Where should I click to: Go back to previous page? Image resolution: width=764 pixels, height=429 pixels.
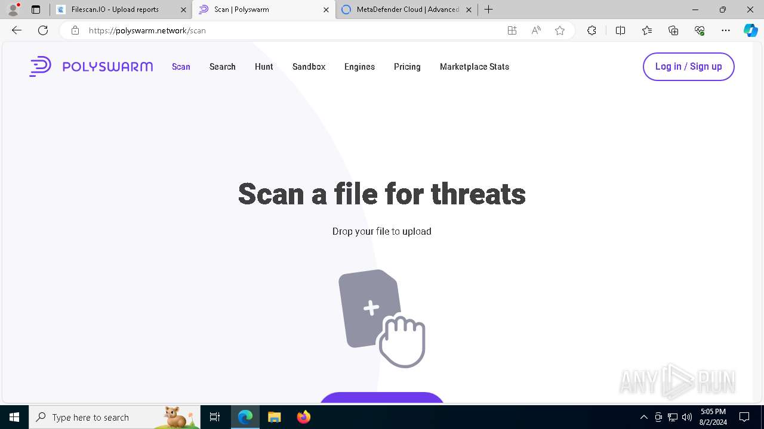point(17,30)
